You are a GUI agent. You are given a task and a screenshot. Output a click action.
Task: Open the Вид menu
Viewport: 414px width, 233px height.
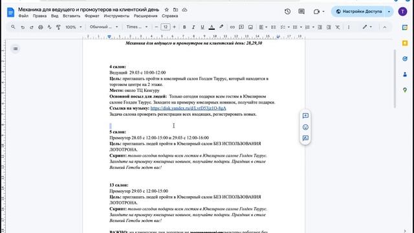point(54,16)
